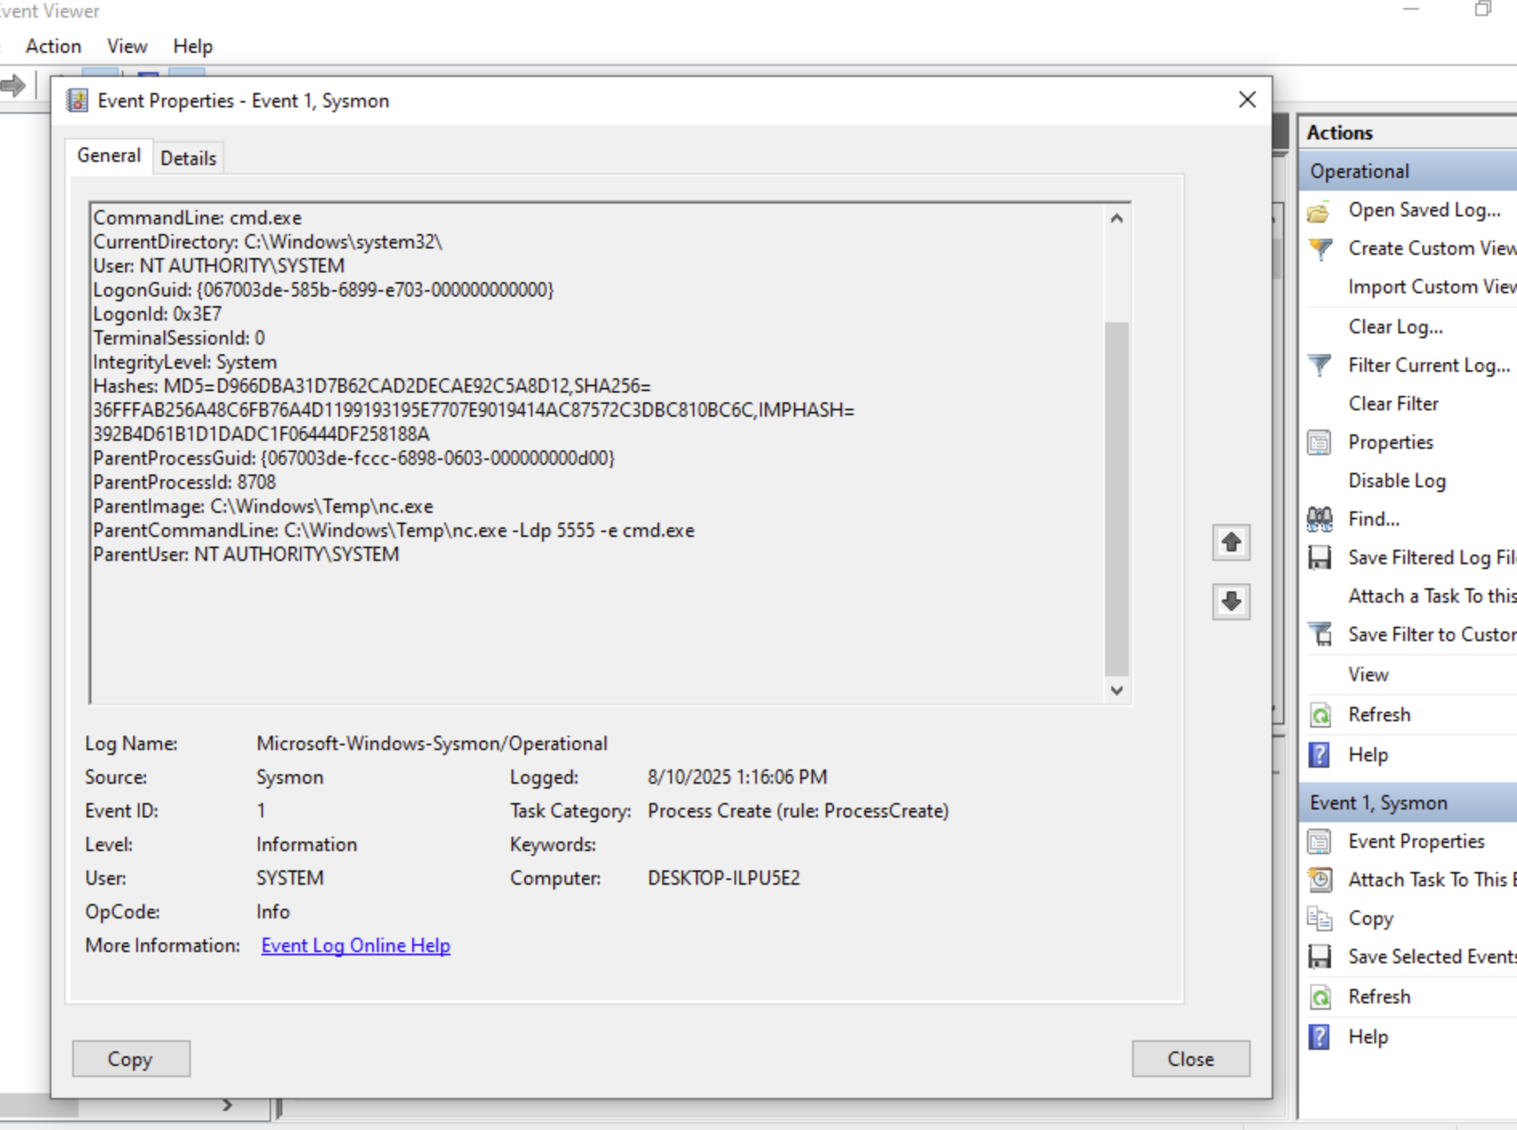Click the Properties icon under Operational
Viewport: 1517px width, 1130px height.
(x=1319, y=442)
